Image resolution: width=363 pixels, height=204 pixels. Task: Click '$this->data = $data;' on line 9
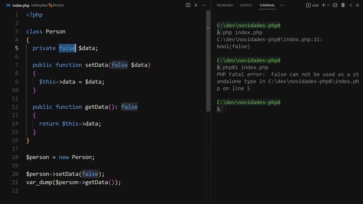point(72,82)
